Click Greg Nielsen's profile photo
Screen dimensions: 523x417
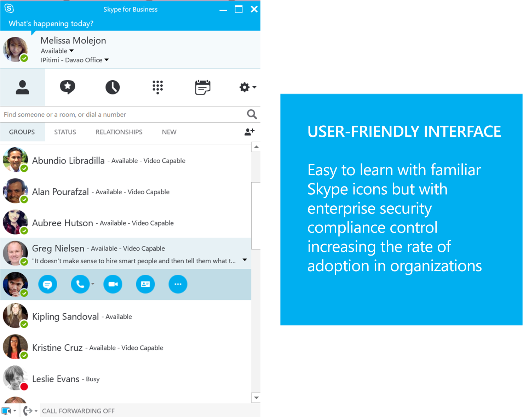[15, 253]
